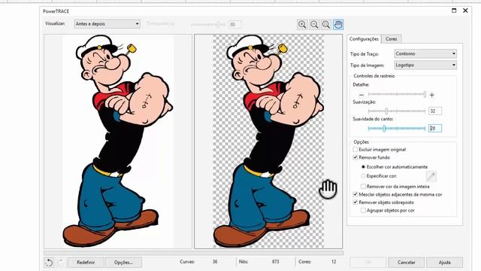Click the Redo arrow icon
Viewport: 481px width, 271px height.
point(61,263)
